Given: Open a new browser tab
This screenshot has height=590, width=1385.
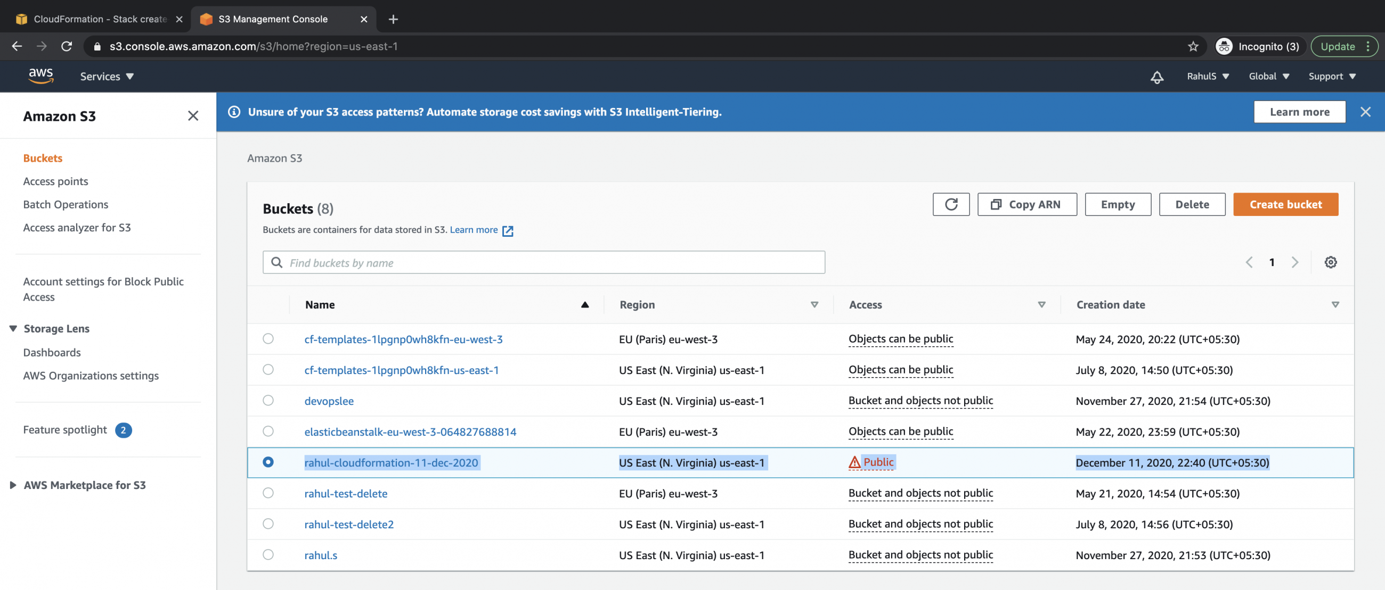Looking at the screenshot, I should [393, 19].
